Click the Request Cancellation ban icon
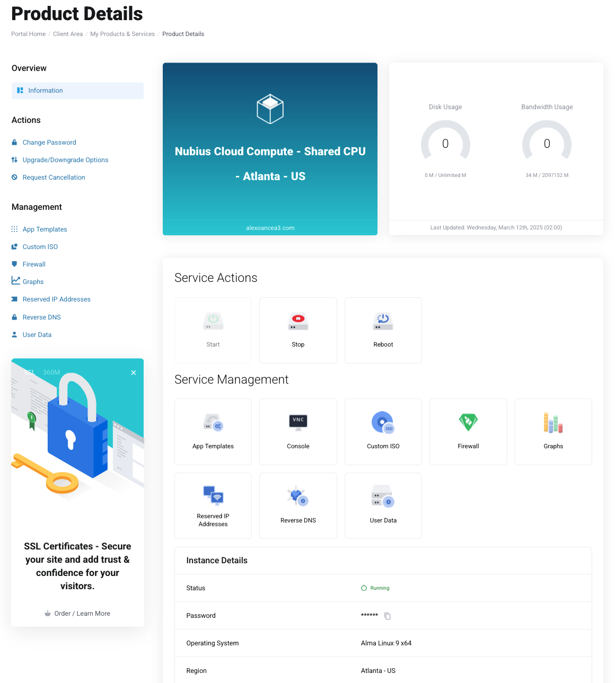615x683 pixels. [14, 178]
